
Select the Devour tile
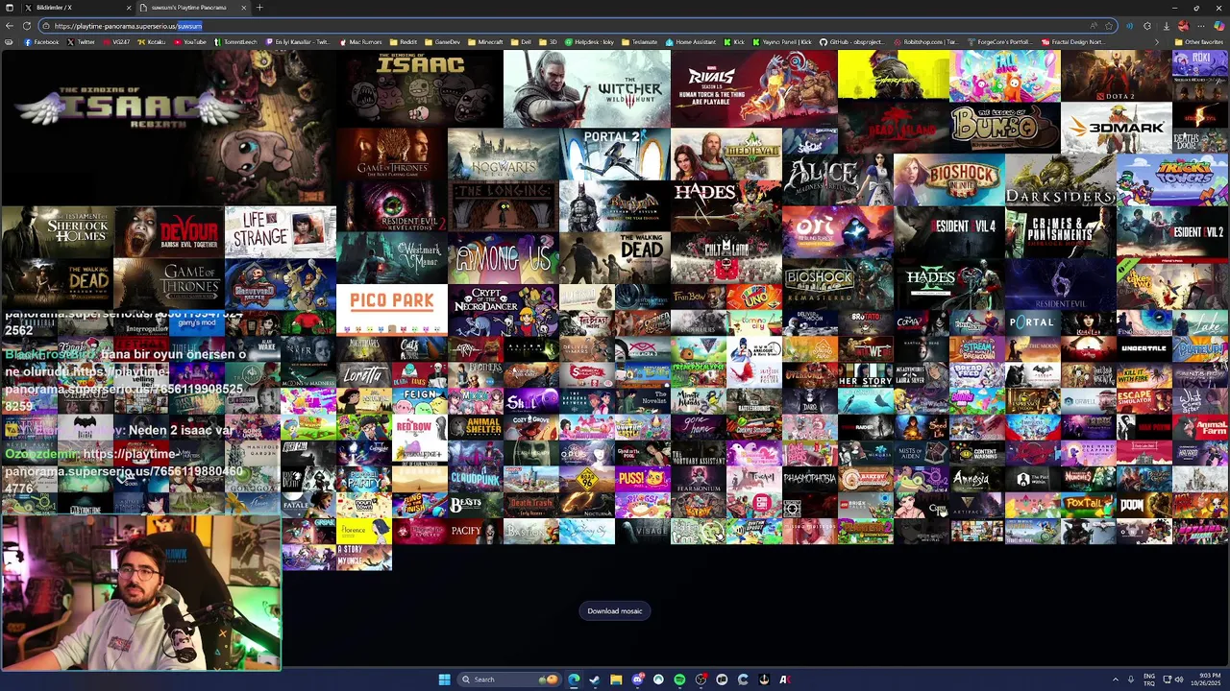point(168,231)
